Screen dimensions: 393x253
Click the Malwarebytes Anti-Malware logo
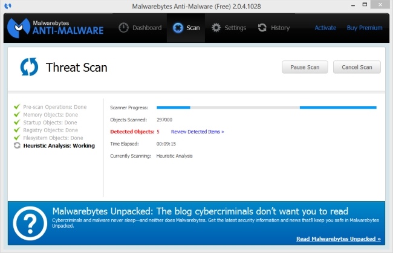click(55, 28)
